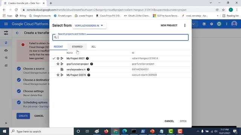Select My Project 8827 project name
The width and height of the screenshot is (241, 135).
(x=75, y=58)
